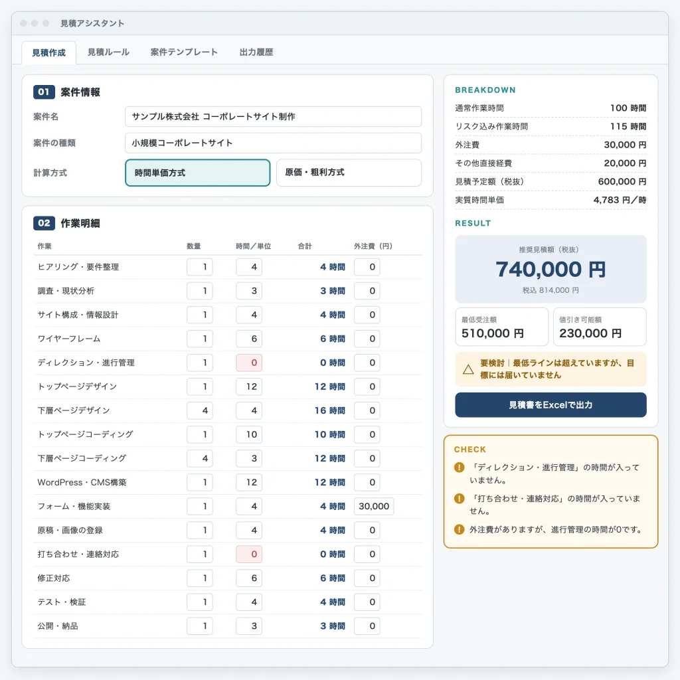Export the estimate with 見積書をExcelで出力
The height and width of the screenshot is (680, 680).
[551, 405]
